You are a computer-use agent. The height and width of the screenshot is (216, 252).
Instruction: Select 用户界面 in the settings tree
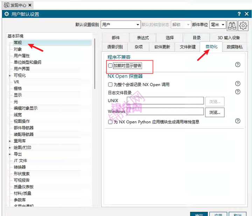[x=22, y=69]
